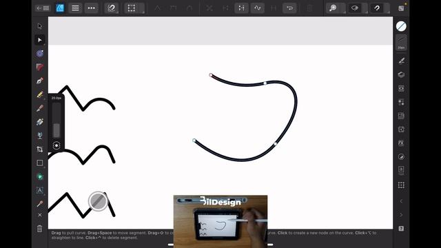The width and height of the screenshot is (441, 248).
Task: Show the question mark help overlay
Action: 401,229
